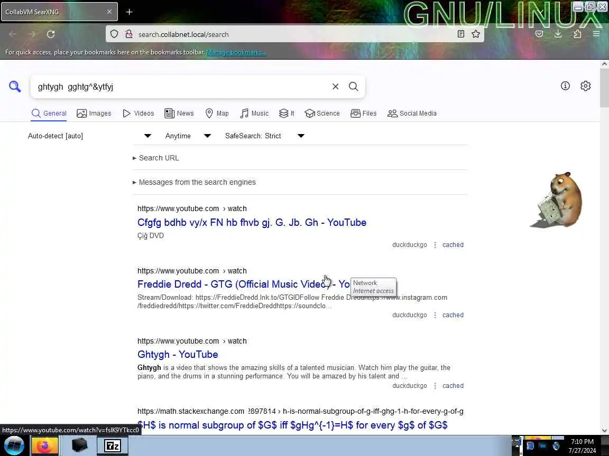
Task: Click the insecure connection padlock icon
Action: 128,34
